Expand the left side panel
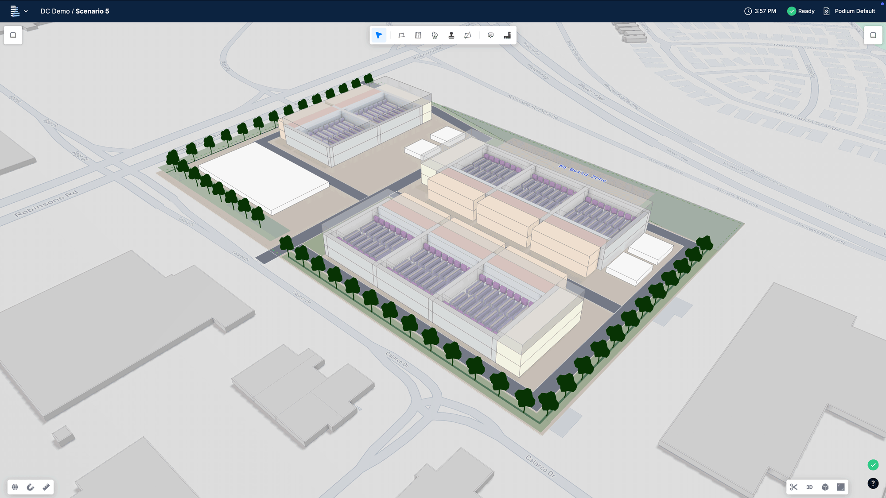886x498 pixels. 13,35
